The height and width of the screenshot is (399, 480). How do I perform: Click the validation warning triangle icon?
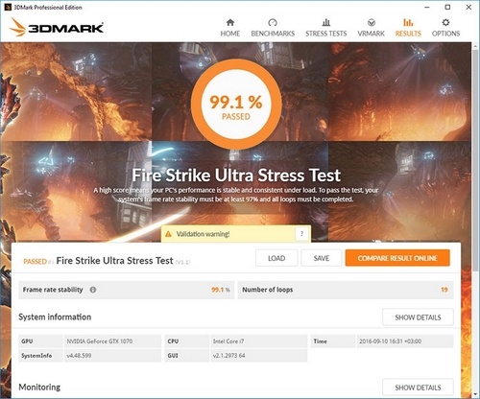point(168,234)
